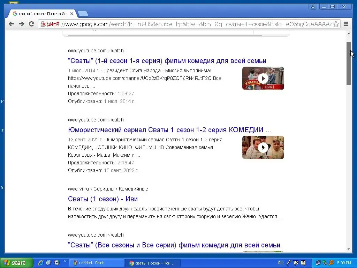
Task: Click the language bar help icon
Action: point(303,263)
